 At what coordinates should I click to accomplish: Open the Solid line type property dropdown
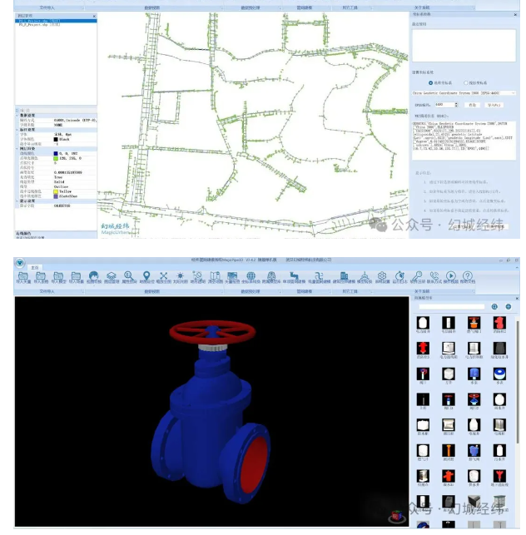point(74,181)
